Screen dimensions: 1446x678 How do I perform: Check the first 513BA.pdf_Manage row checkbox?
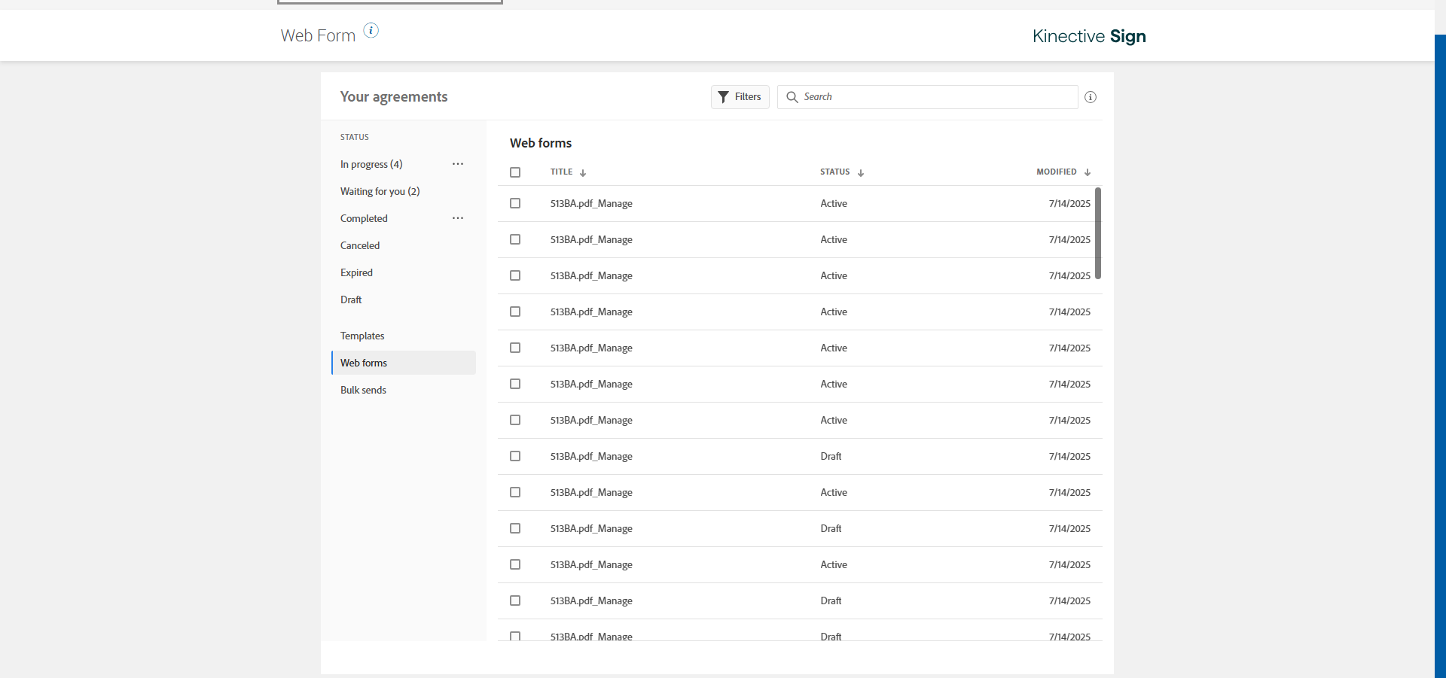[x=515, y=203]
